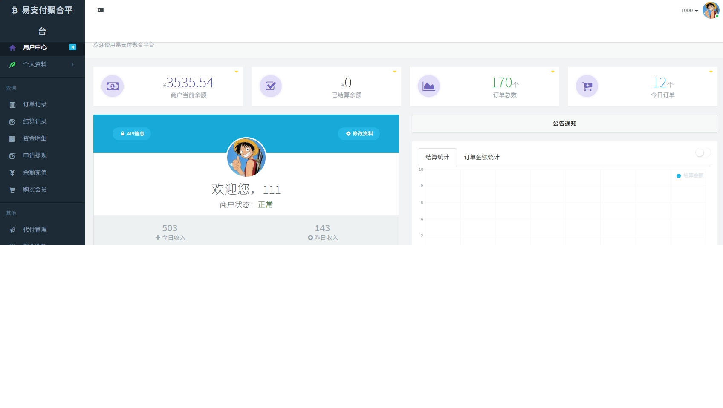This screenshot has width=723, height=408.
Task: Click the list icon beside 订单记录
Action: (x=12, y=105)
